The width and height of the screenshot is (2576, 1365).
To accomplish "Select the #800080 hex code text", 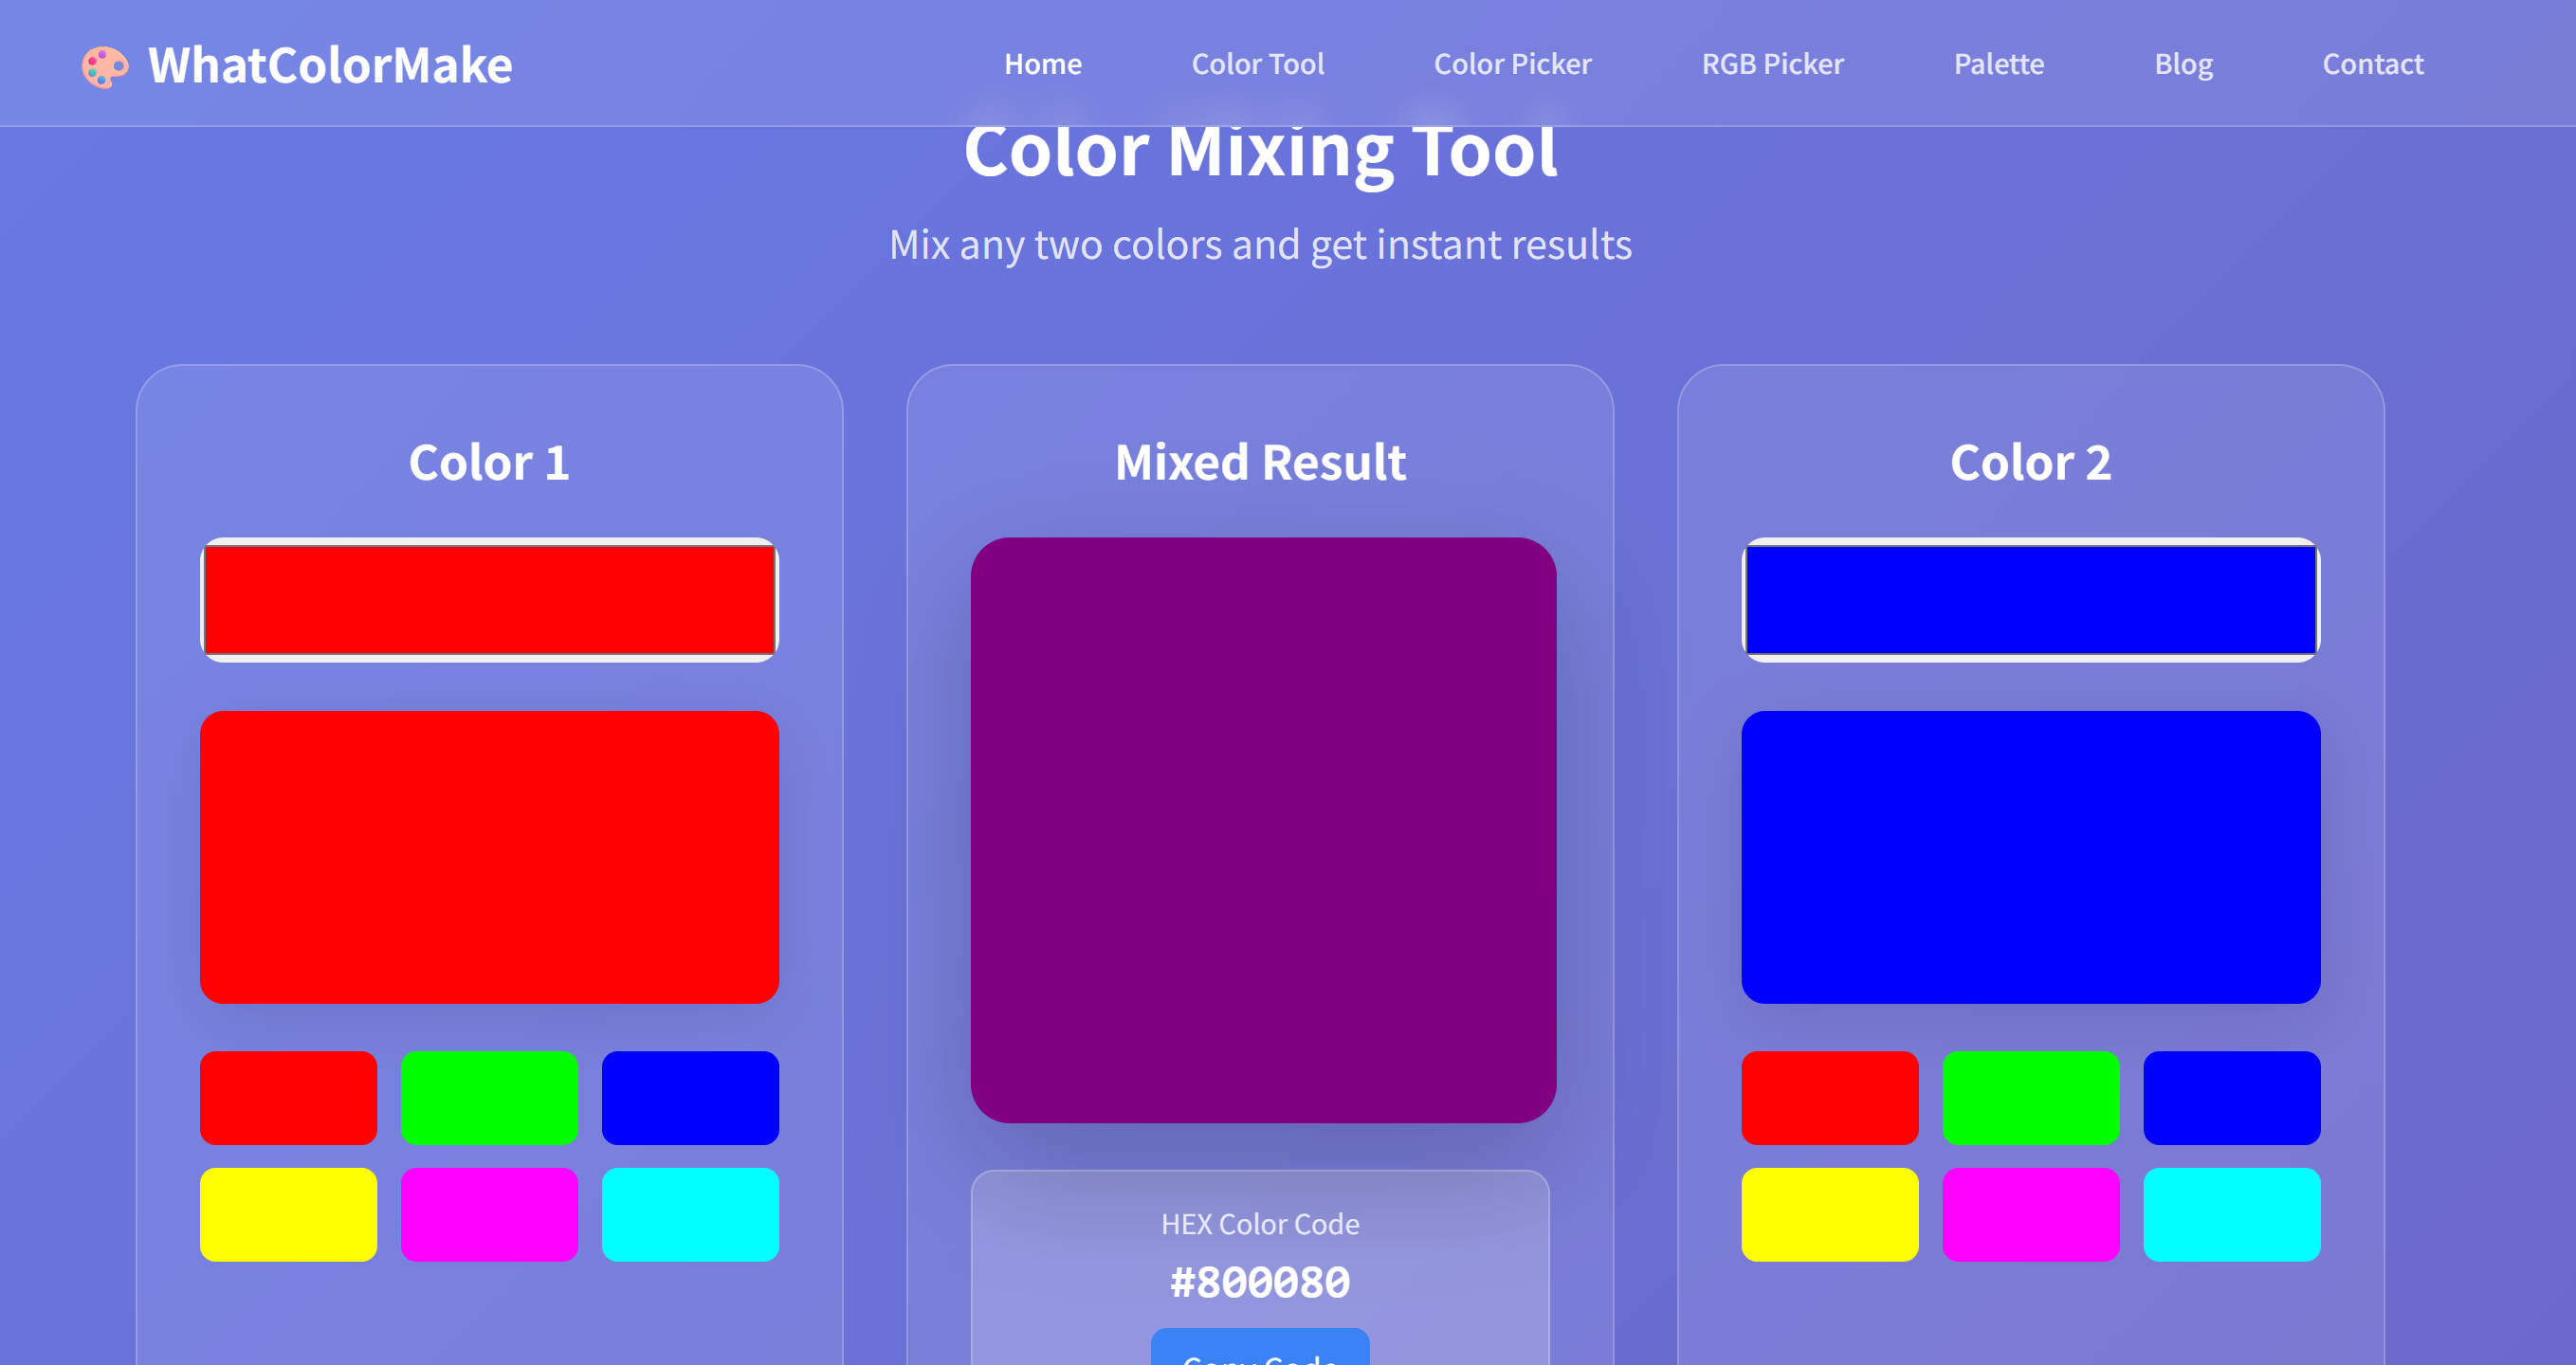I will (x=1260, y=1282).
